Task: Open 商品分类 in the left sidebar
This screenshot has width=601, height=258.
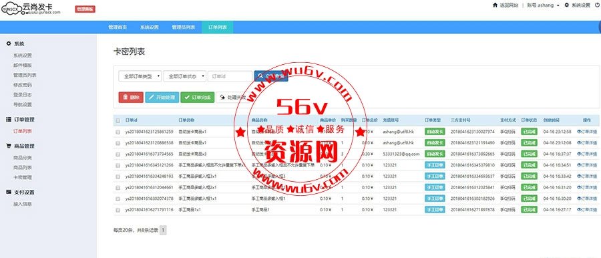Action: [23, 158]
